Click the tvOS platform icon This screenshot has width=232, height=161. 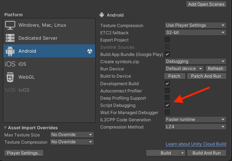coord(10,90)
